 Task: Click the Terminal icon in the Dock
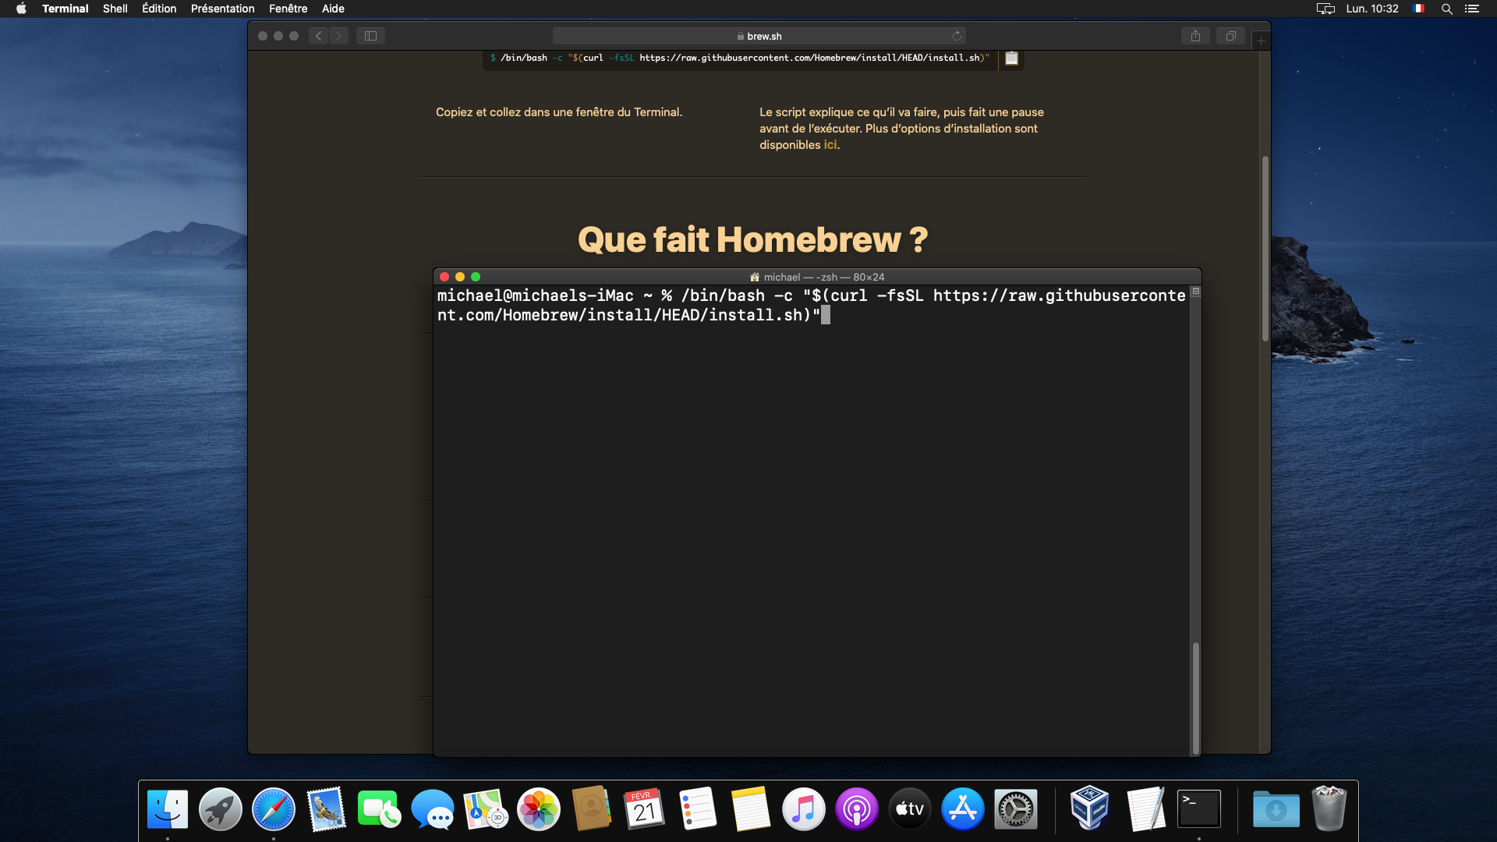tap(1198, 808)
